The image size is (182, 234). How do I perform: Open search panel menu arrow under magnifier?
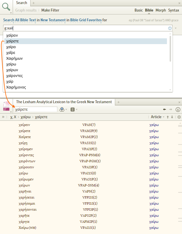11,13
